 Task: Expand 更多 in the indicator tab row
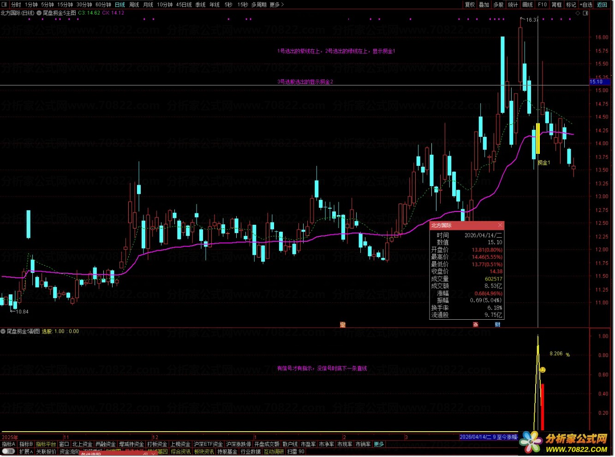pyautogui.click(x=379, y=445)
